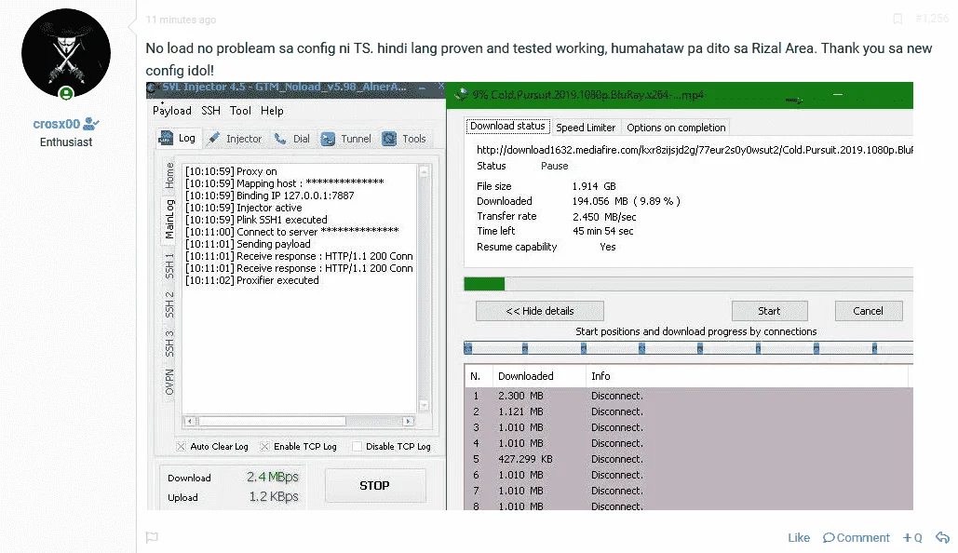Viewport: 958px width, 553px height.
Task: Click the green download progress bar
Action: (484, 284)
